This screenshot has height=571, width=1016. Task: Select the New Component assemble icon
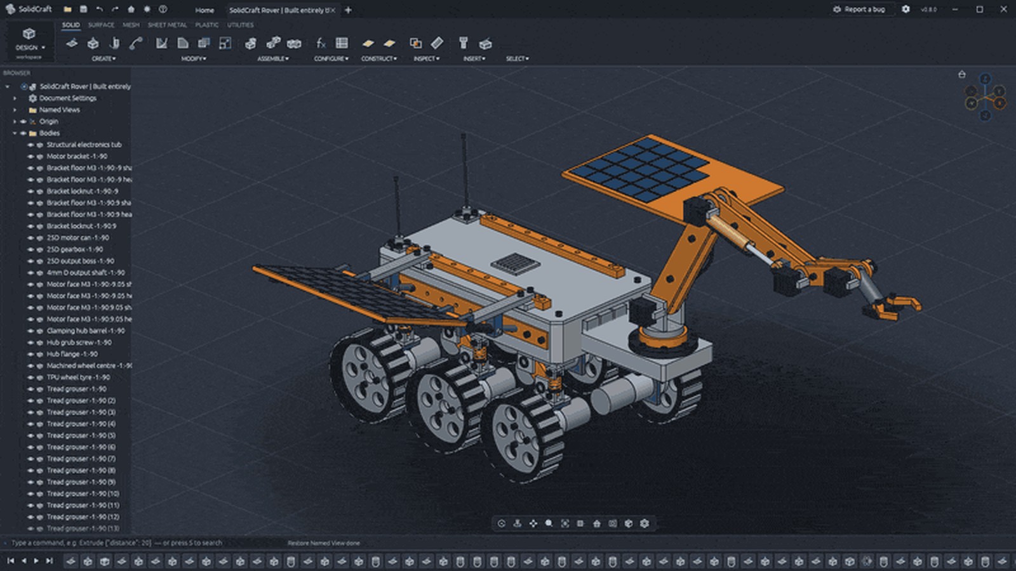[x=251, y=43]
